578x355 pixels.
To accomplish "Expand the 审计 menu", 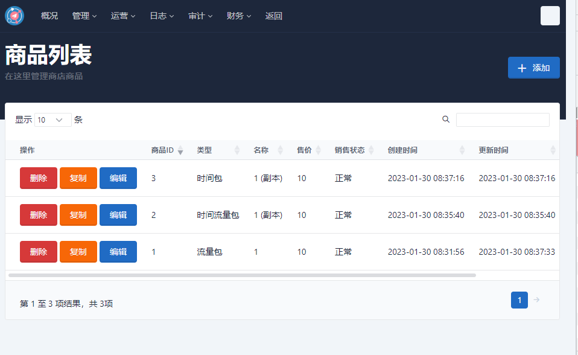I will (200, 16).
